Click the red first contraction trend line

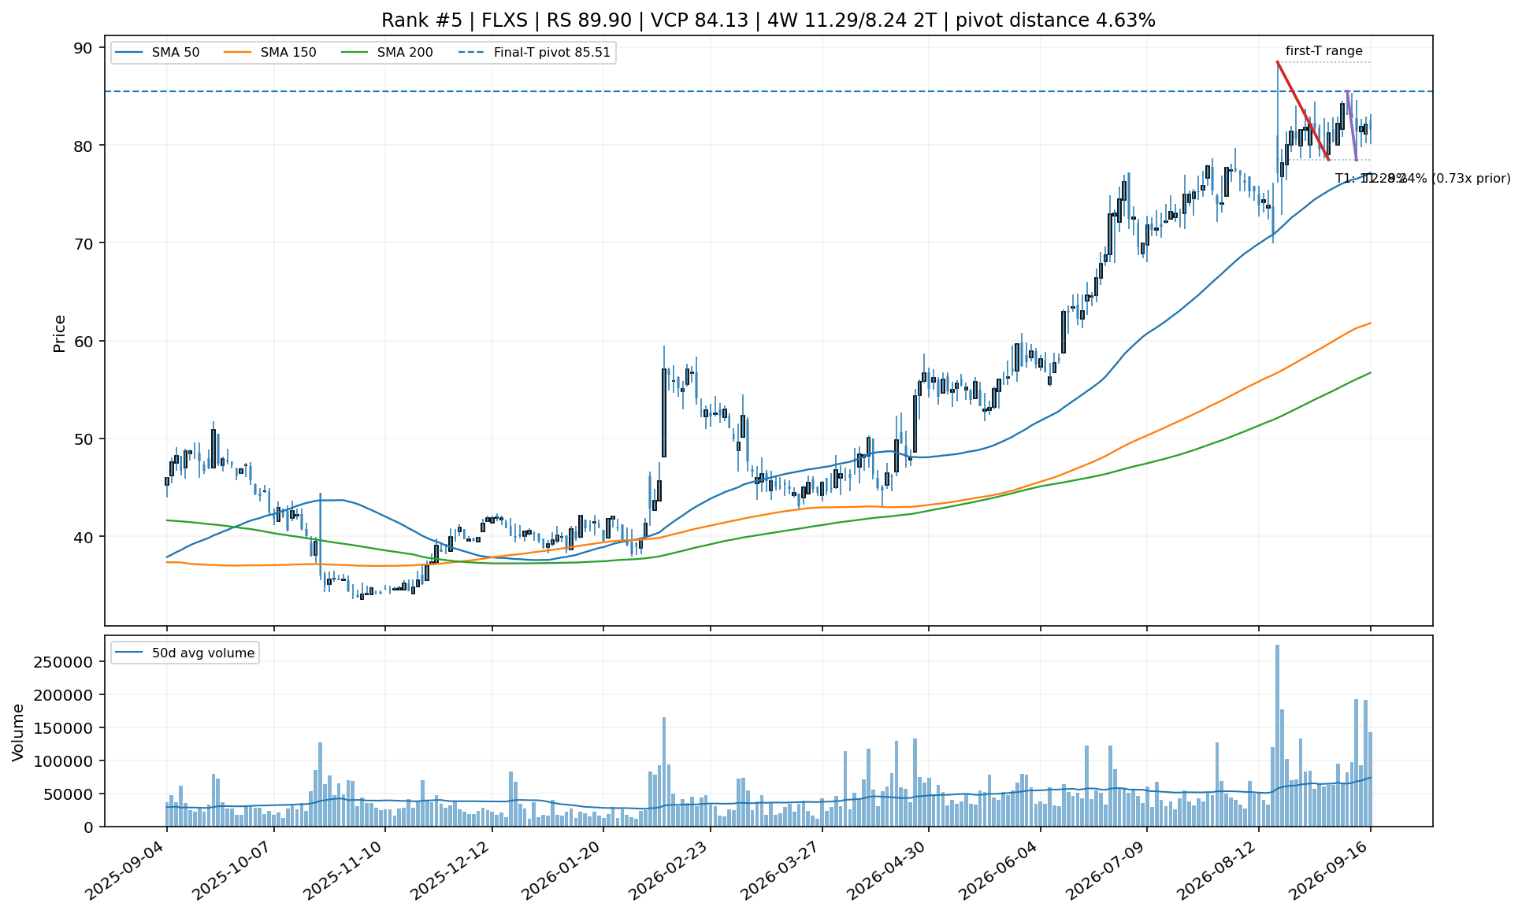click(x=1303, y=111)
